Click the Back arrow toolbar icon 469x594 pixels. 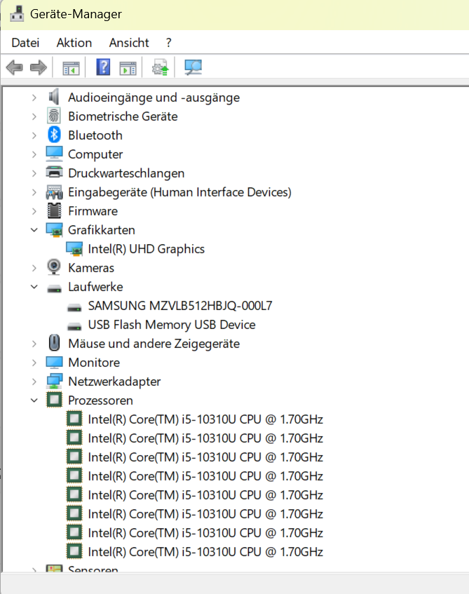pos(15,68)
